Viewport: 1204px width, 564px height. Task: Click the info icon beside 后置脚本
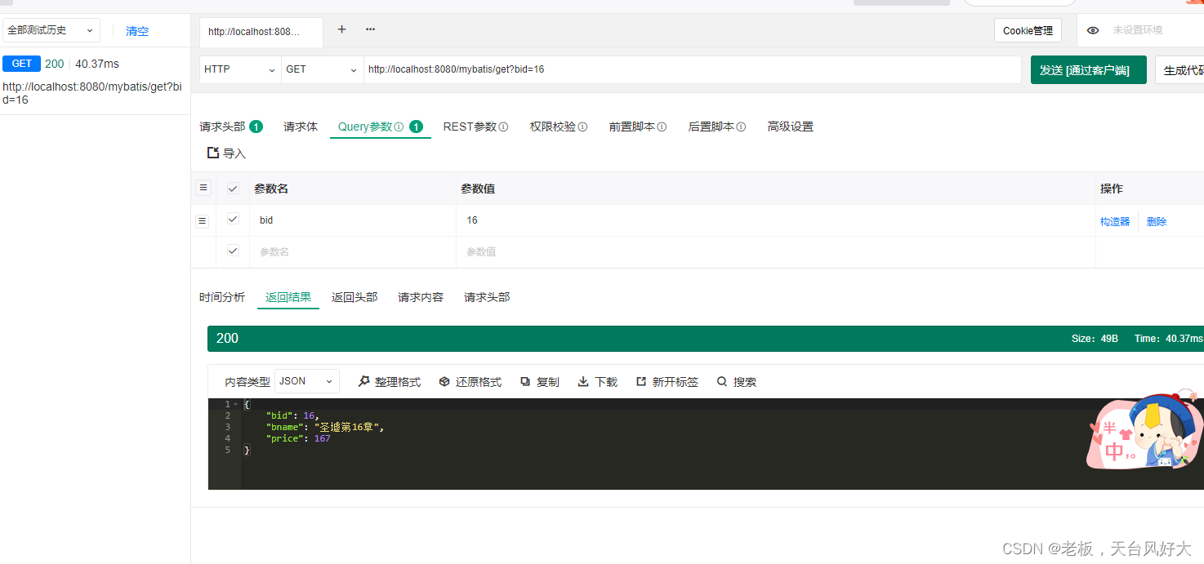tap(741, 127)
